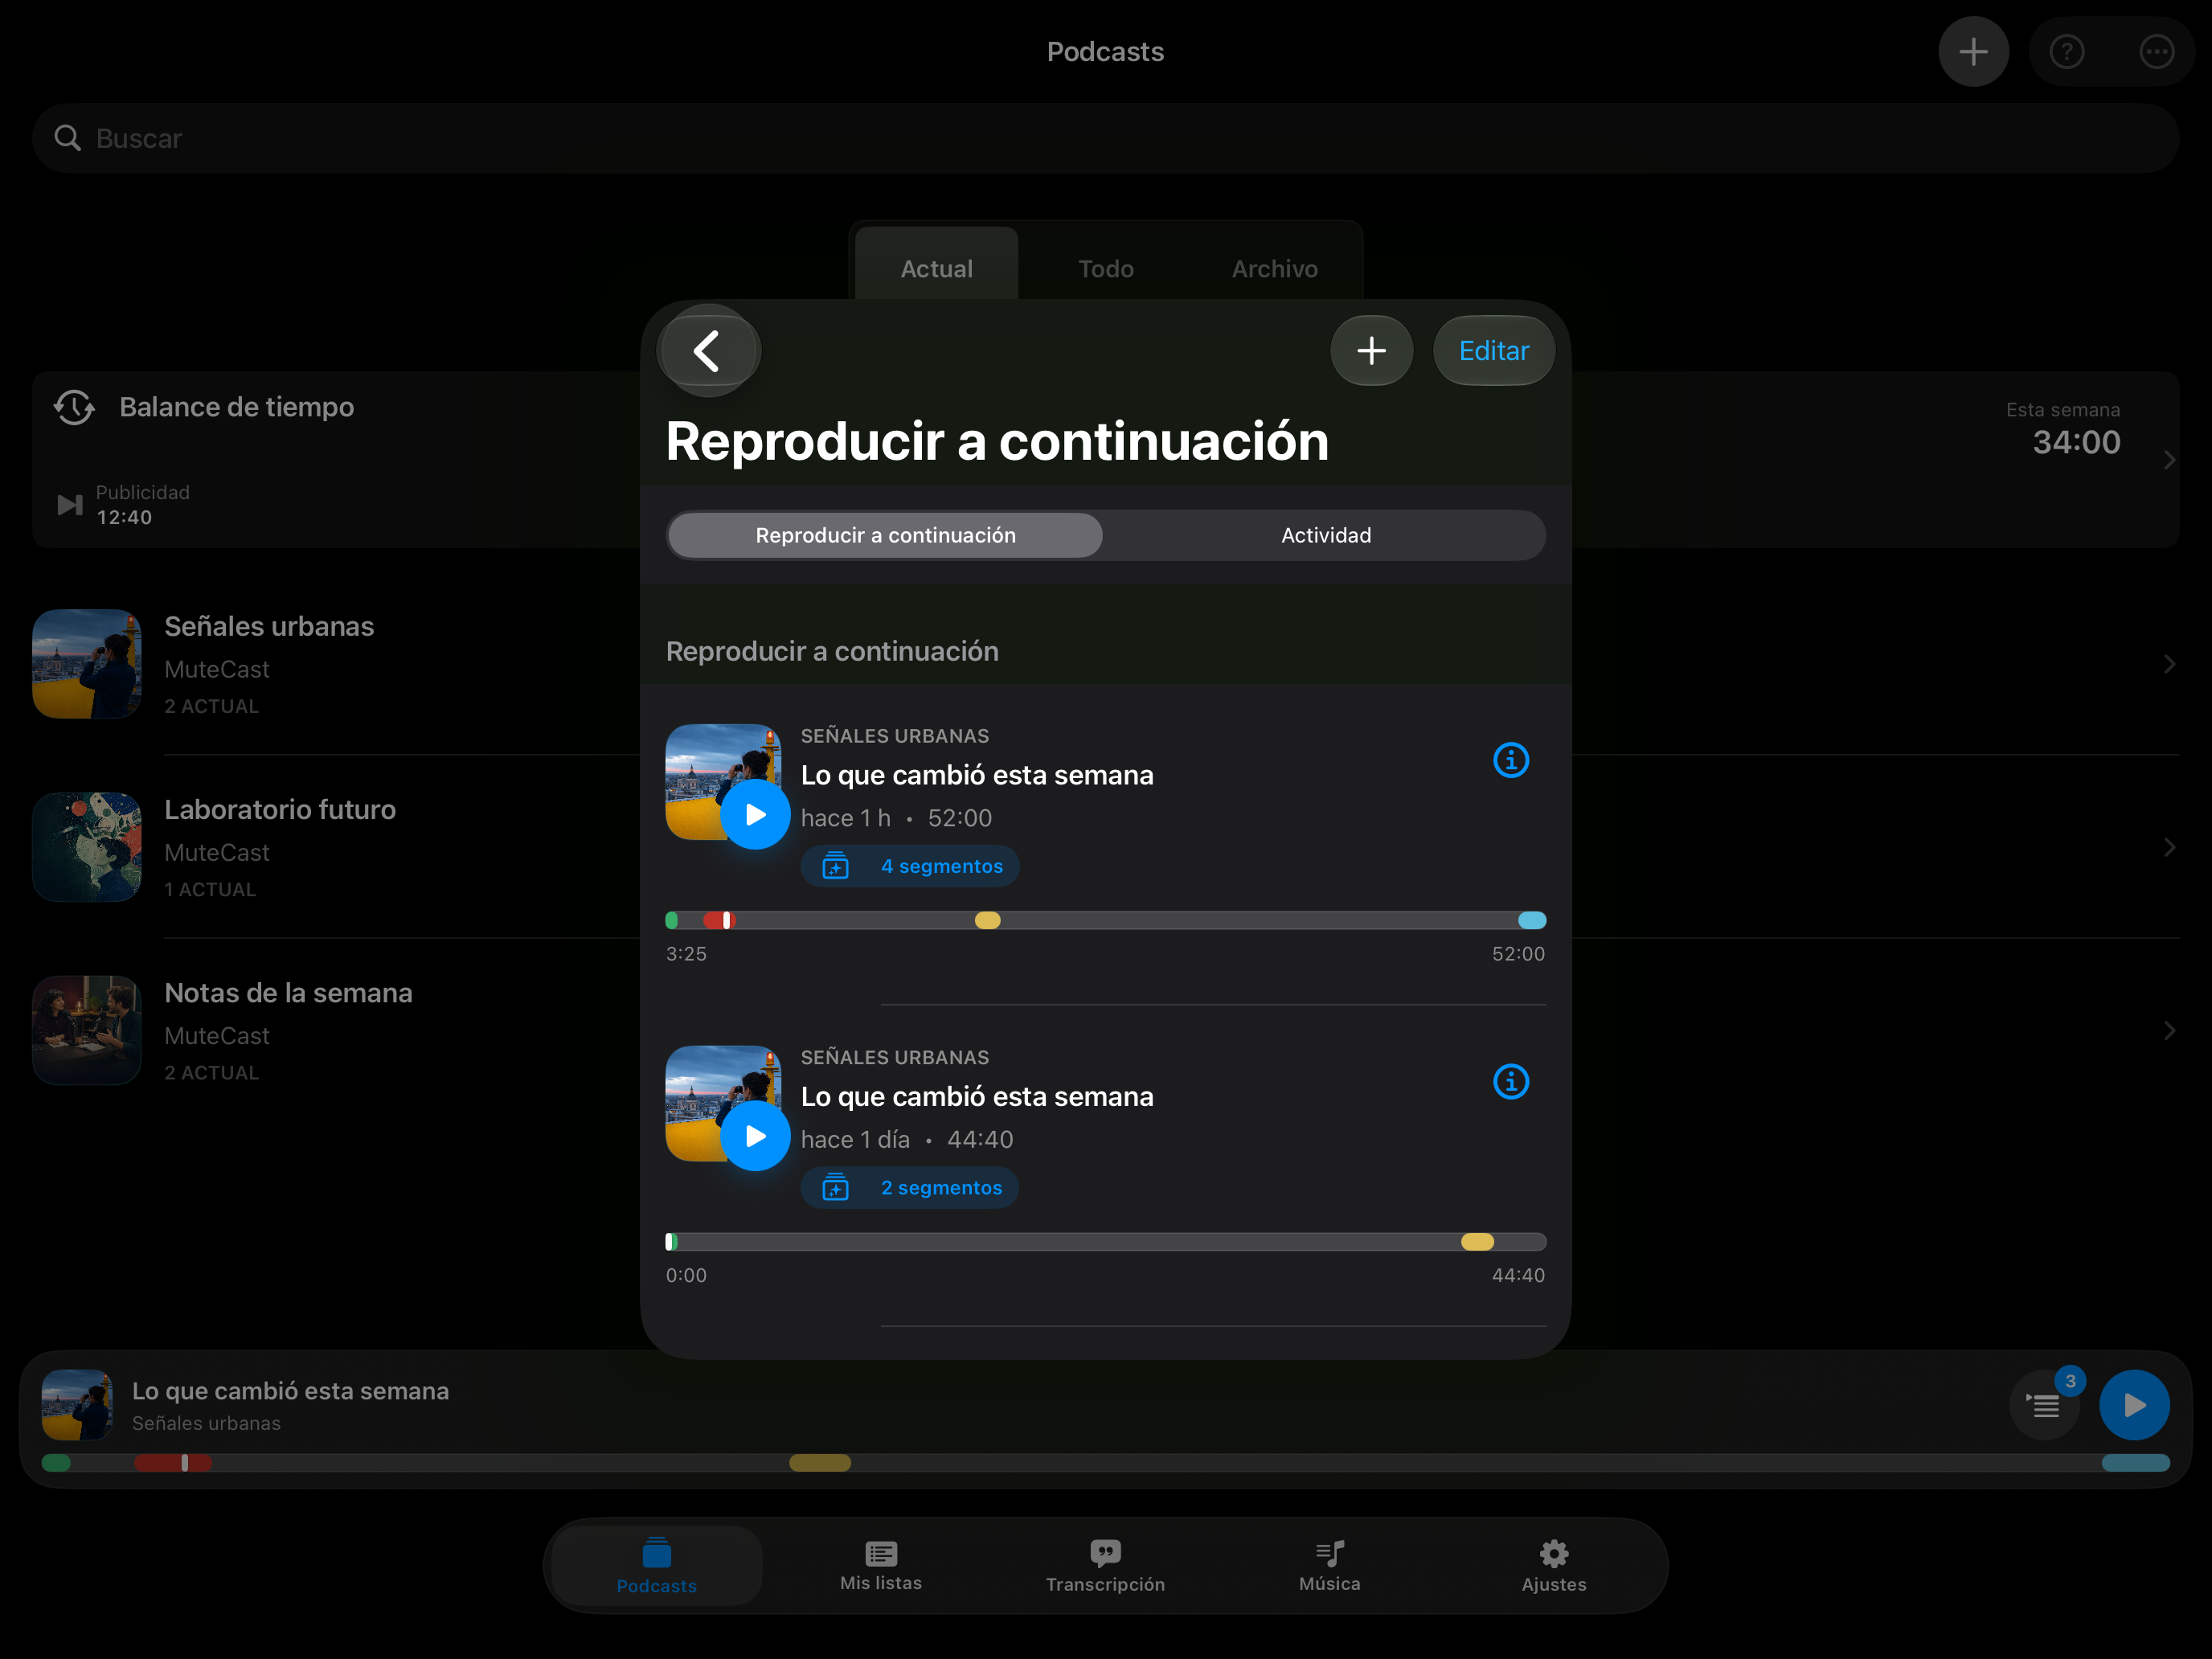Click the Publicidad skip icon

pyautogui.click(x=69, y=505)
